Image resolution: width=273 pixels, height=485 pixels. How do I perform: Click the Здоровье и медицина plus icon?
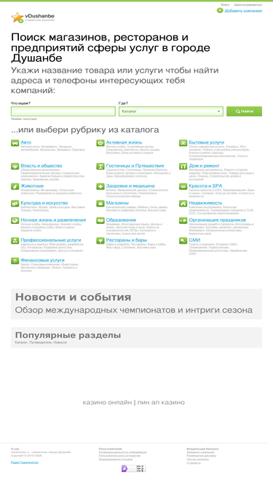point(100,186)
